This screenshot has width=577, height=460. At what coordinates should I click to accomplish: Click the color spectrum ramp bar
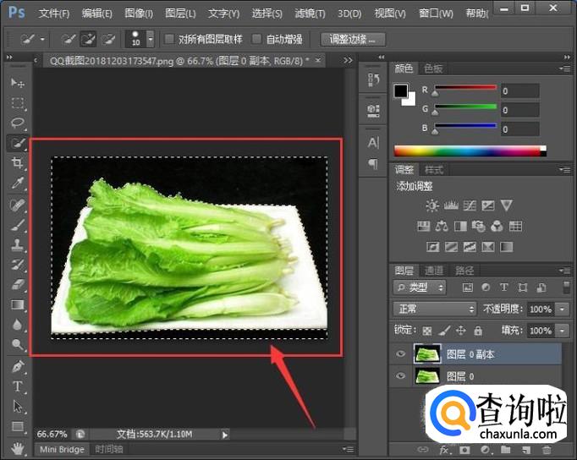[467, 151]
